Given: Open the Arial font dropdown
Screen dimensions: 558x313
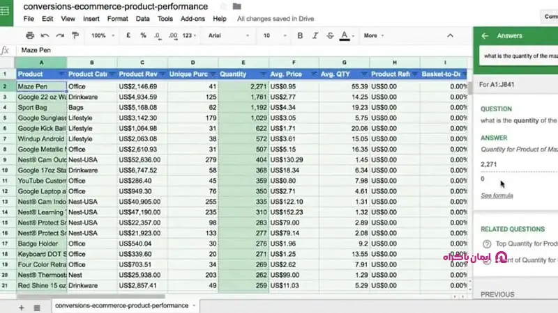Looking at the screenshot, I should (x=229, y=35).
